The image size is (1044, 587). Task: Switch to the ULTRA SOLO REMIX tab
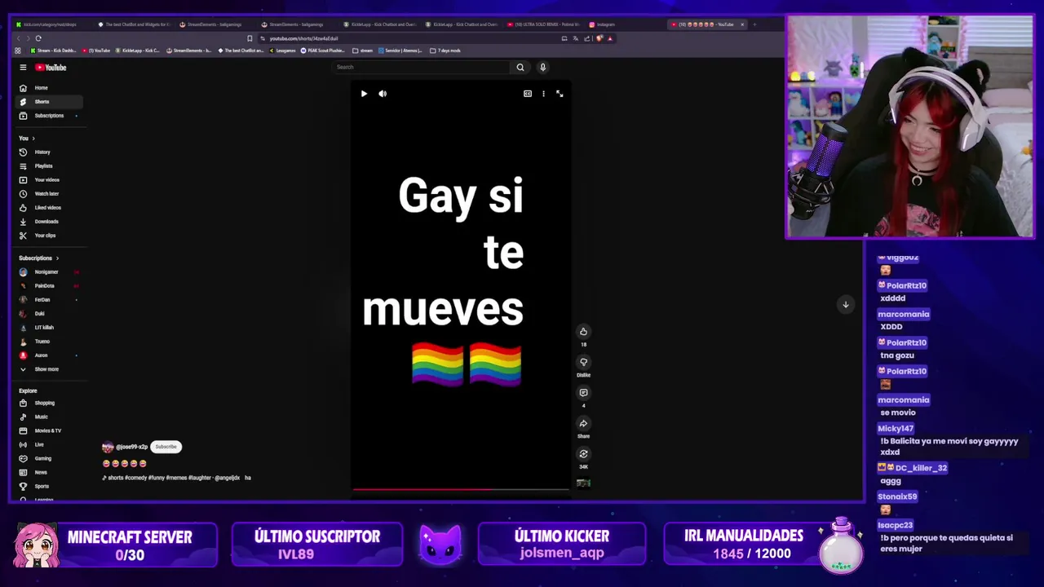pos(543,24)
